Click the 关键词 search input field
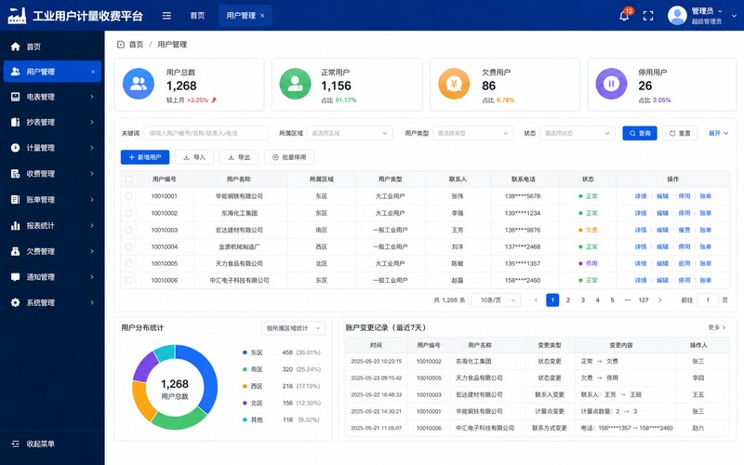Viewport: 744px width, 465px height. pyautogui.click(x=206, y=133)
